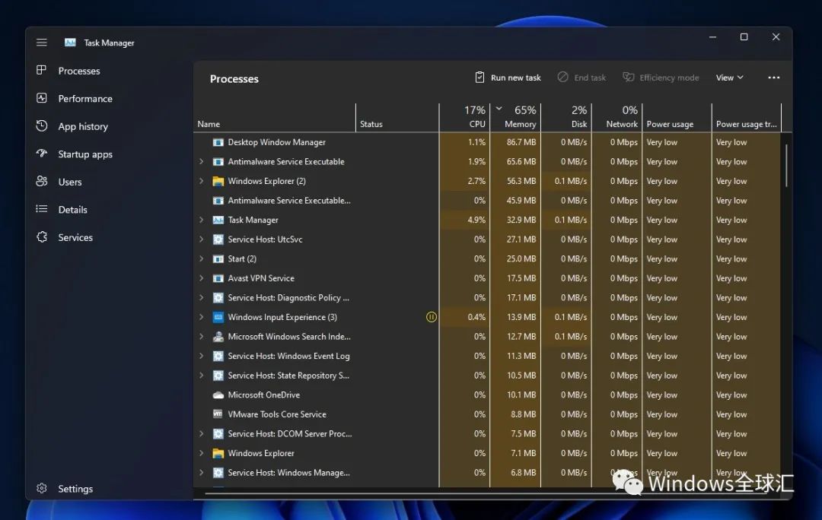
Task: Click the Run new task clipboard icon
Action: point(479,77)
